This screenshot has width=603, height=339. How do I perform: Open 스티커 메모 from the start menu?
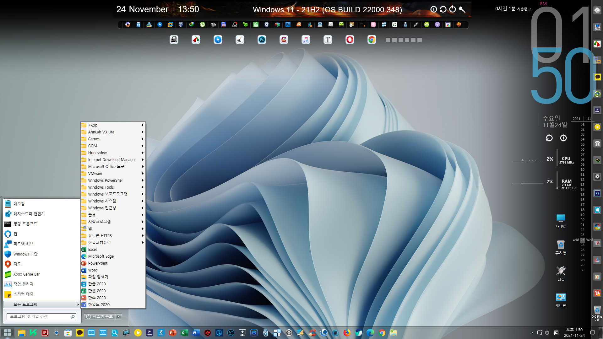(x=42, y=294)
